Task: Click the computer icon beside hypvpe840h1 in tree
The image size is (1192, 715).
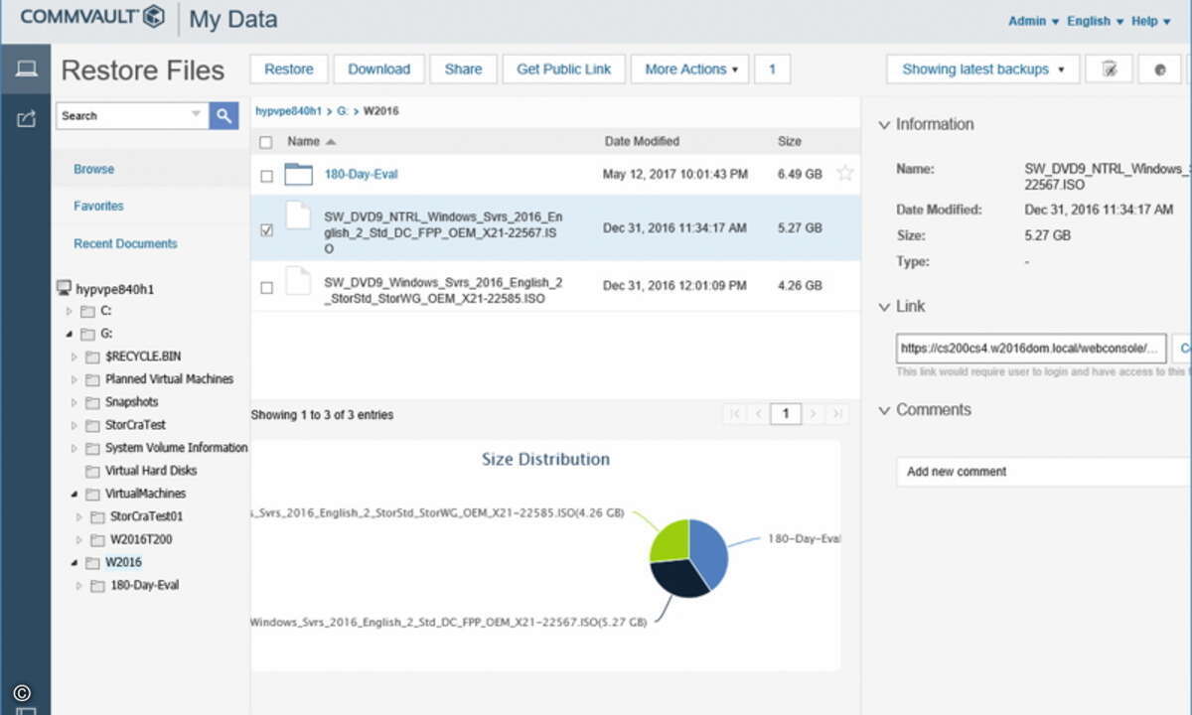Action: 65,289
